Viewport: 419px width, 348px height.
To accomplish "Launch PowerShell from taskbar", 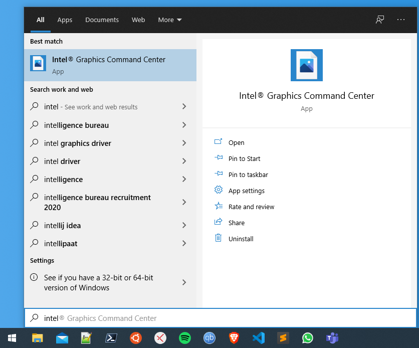I will (111, 338).
